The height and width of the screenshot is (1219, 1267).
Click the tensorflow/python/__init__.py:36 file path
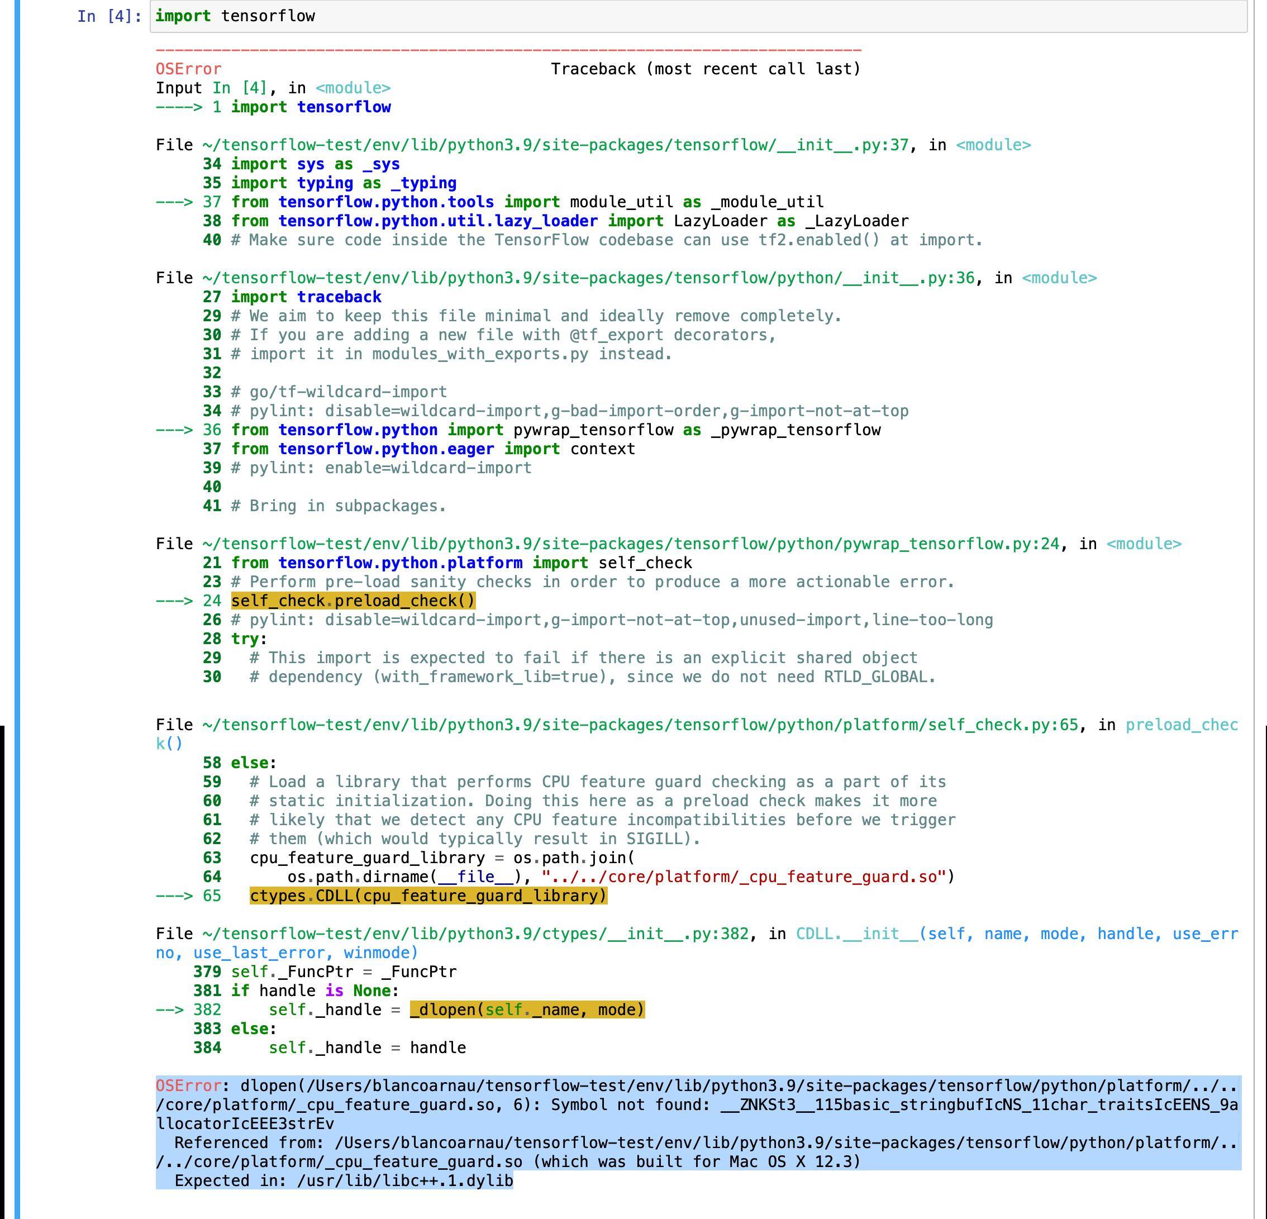coord(588,278)
